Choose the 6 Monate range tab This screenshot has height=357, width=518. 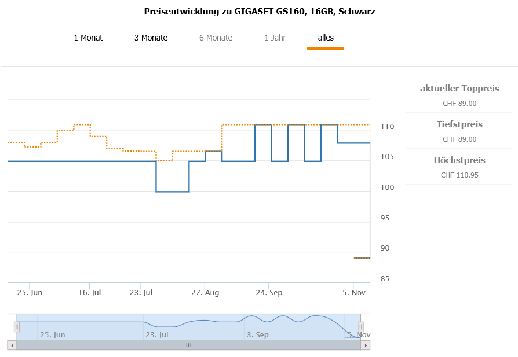pyautogui.click(x=216, y=38)
